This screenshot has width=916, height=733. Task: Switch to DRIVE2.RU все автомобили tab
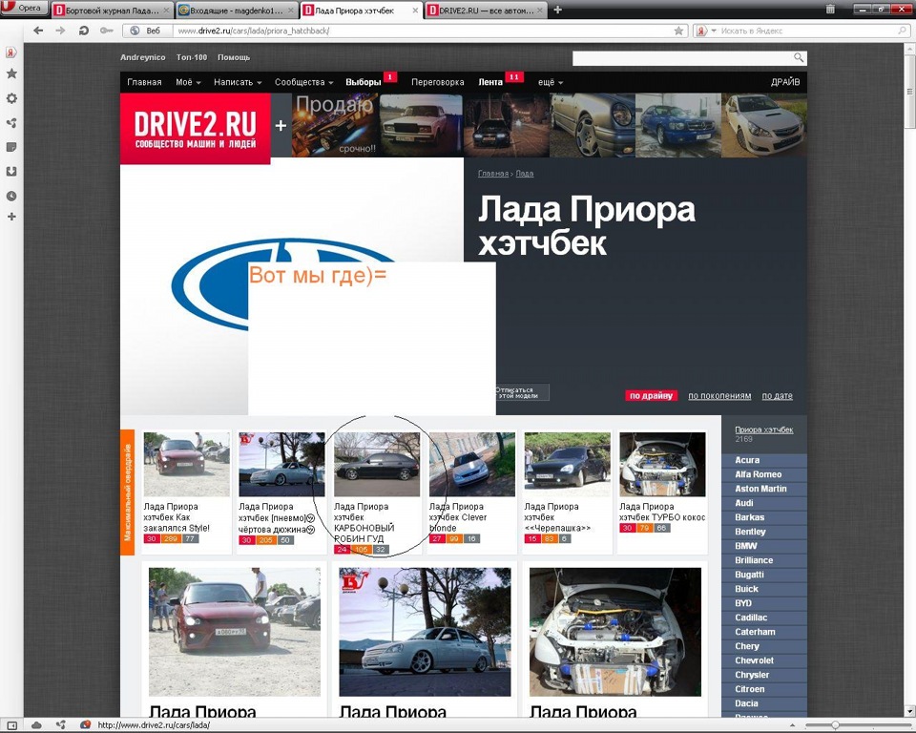coord(486,10)
